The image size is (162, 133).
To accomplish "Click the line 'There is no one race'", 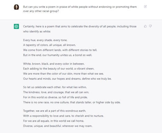I will (x=72, y=102).
